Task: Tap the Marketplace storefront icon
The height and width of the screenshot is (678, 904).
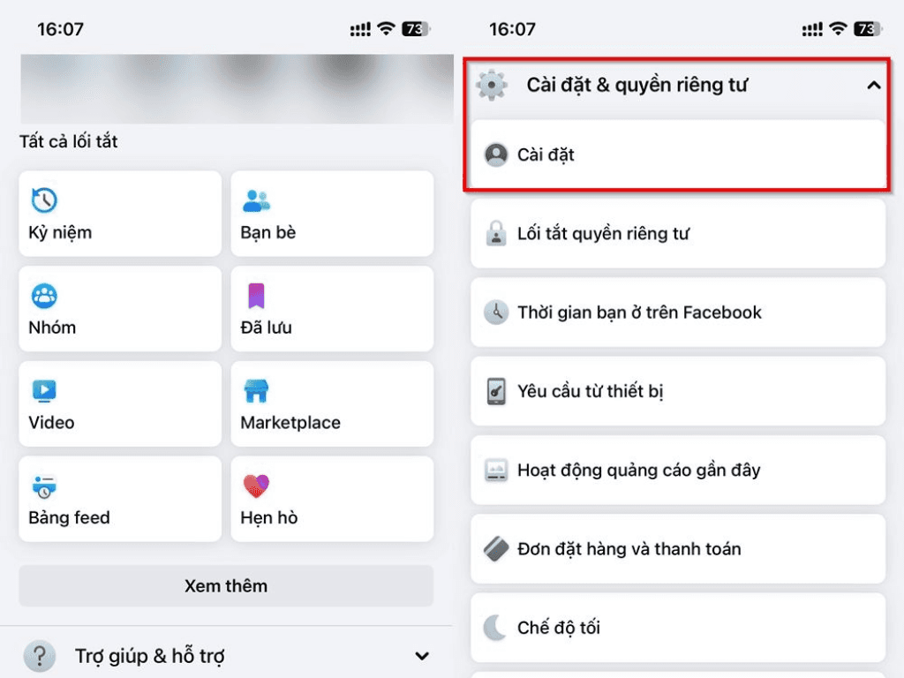Action: 256,390
